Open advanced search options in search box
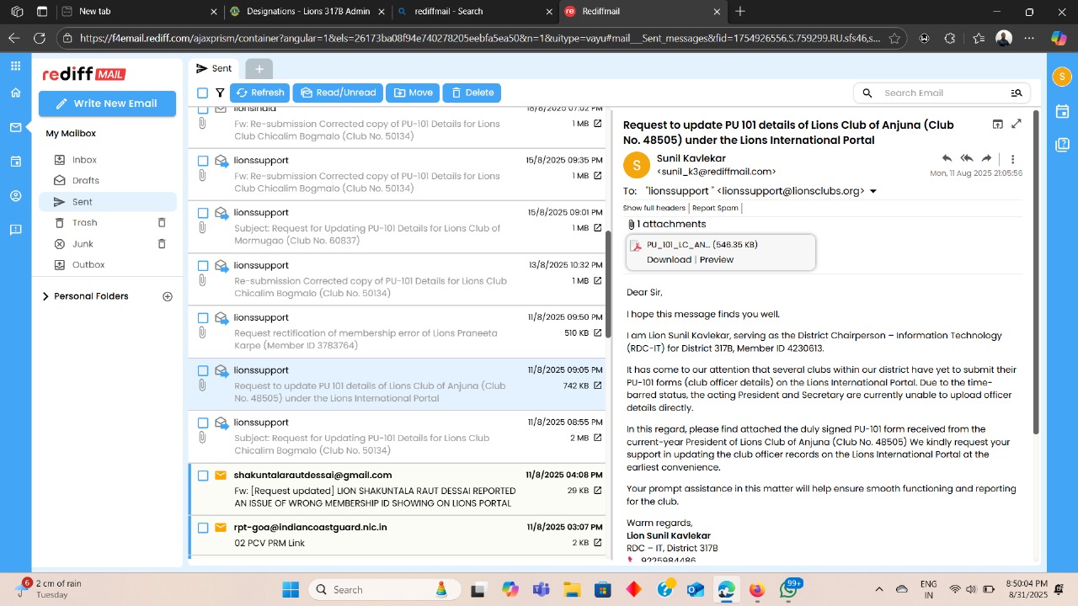 tap(1017, 93)
